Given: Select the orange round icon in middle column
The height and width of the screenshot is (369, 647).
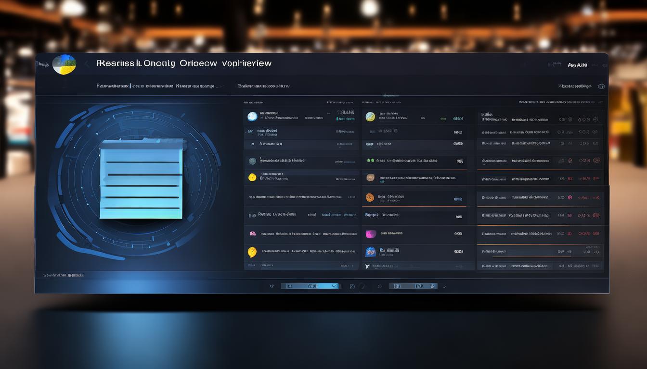Looking at the screenshot, I should [370, 197].
